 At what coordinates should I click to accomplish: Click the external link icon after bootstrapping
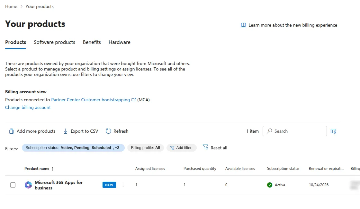[x=134, y=100]
